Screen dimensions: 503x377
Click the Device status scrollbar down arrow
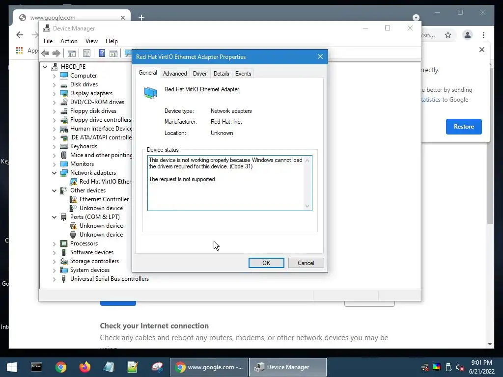307,206
